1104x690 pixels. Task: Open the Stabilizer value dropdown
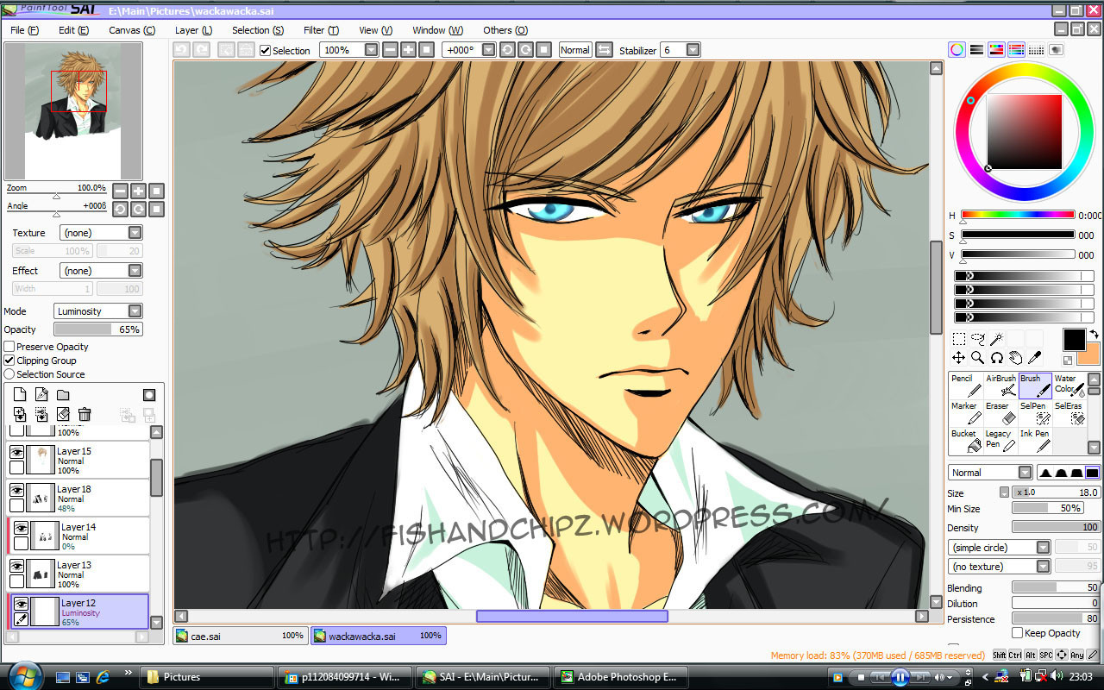[680, 50]
